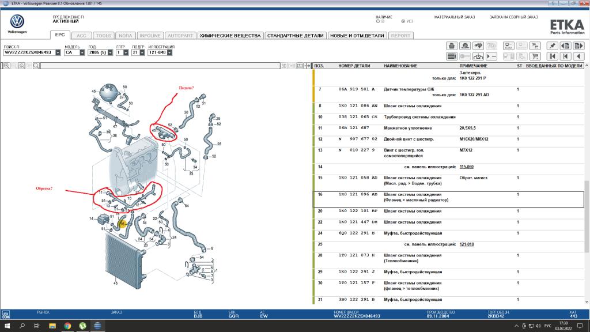The height and width of the screenshot is (332, 590).
Task: Select the 'ИЗ' availability radio button
Action: click(x=403, y=21)
